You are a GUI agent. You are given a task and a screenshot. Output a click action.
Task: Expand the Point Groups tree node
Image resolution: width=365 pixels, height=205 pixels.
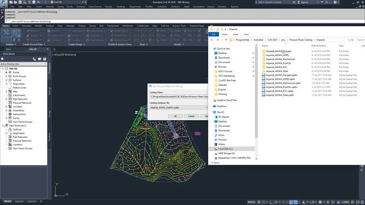coord(6,76)
